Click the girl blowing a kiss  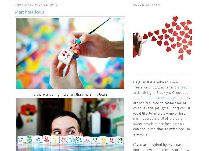(x=138, y=45)
